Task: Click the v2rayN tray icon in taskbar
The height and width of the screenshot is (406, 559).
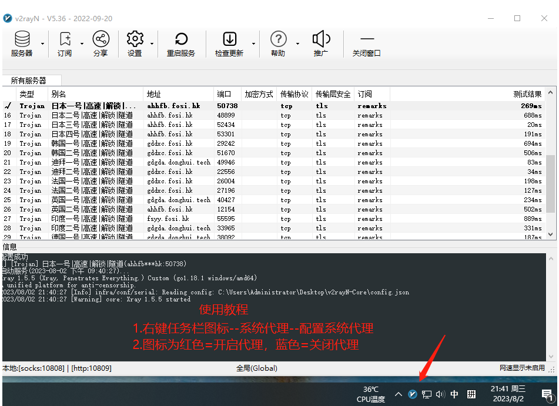Action: tap(413, 394)
